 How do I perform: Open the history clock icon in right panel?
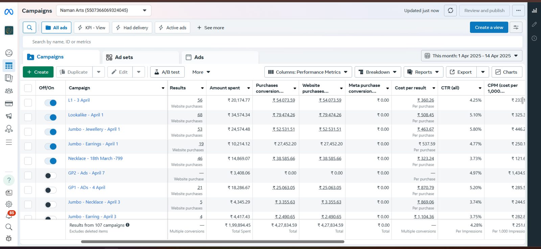[x=534, y=38]
